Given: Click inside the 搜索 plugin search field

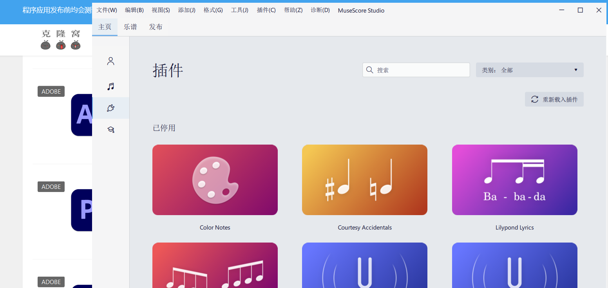Looking at the screenshot, I should (x=416, y=70).
